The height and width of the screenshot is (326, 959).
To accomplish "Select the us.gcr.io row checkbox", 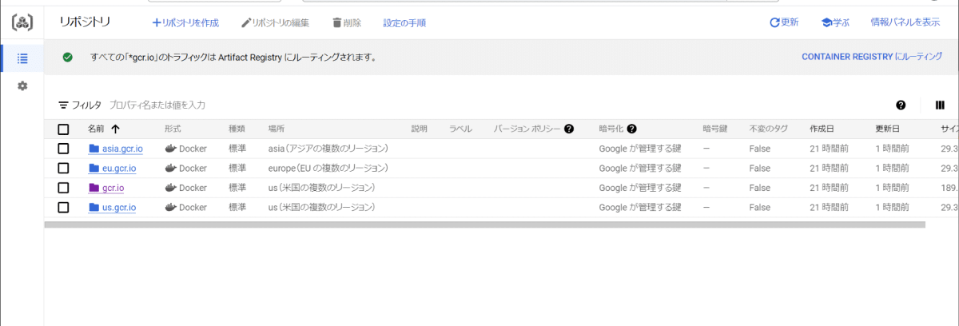I will [x=64, y=208].
